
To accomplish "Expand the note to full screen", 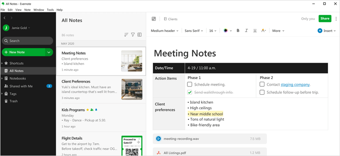I will pyautogui.click(x=154, y=19).
